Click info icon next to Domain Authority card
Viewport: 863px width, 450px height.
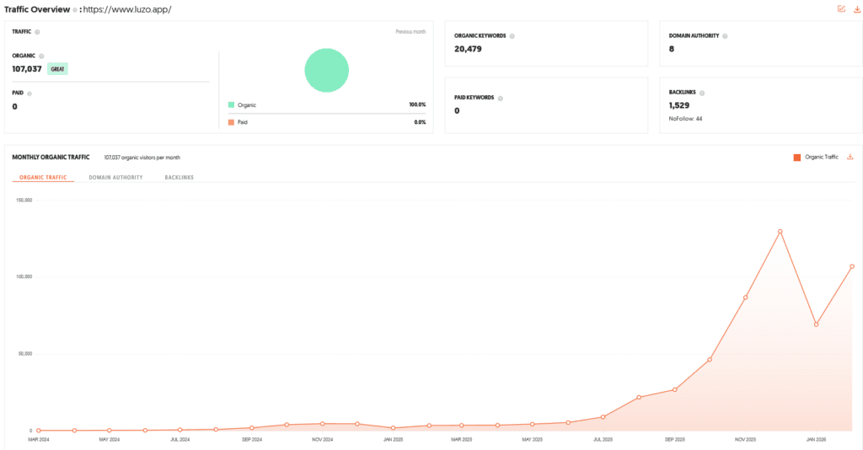point(725,36)
